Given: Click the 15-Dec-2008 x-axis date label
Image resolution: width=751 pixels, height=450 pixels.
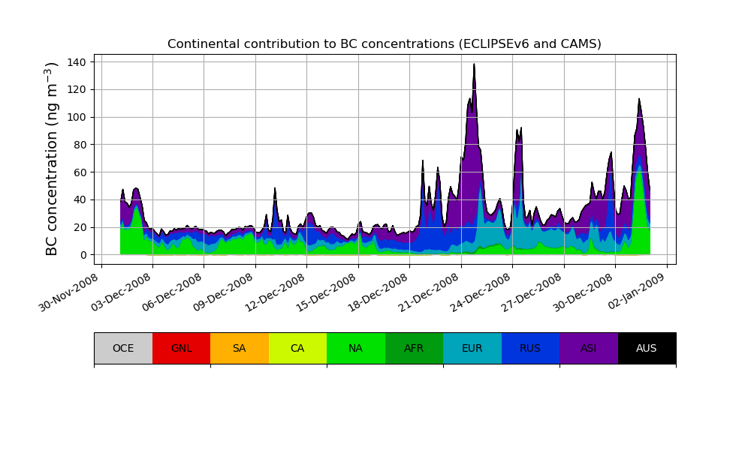Looking at the screenshot, I should click(x=326, y=292).
